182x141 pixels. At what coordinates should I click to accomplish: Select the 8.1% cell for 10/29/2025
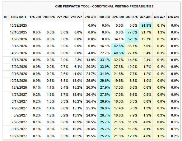click(160, 25)
